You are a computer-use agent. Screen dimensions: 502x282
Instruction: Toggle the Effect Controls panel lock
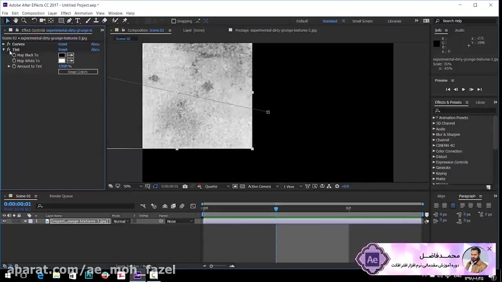pos(17,30)
